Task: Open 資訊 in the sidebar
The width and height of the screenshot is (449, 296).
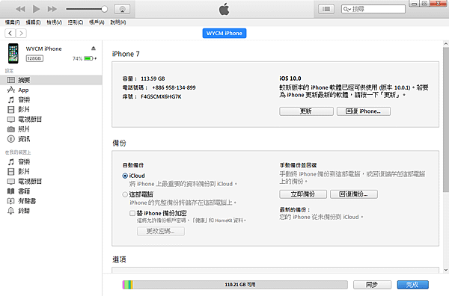Action: [51, 139]
